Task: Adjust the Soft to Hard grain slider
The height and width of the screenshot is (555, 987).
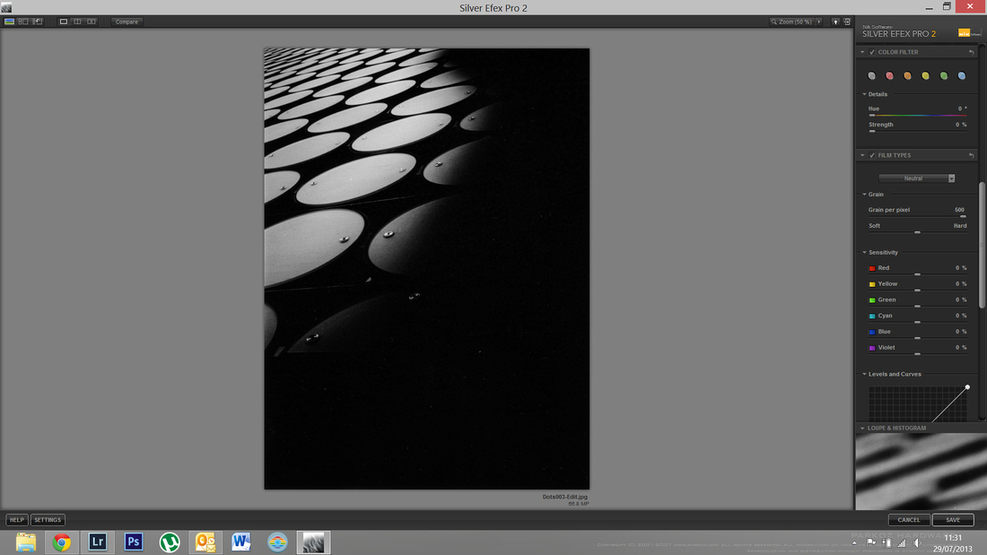Action: pyautogui.click(x=917, y=232)
